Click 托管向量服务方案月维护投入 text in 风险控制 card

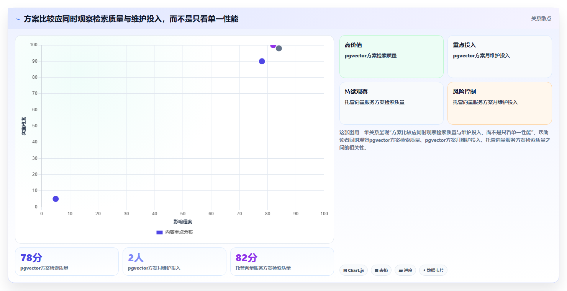485,102
